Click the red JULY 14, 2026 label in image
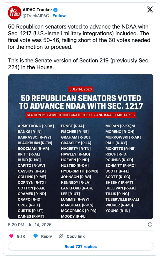The width and height of the screenshot is (160, 257). tap(81, 89)
